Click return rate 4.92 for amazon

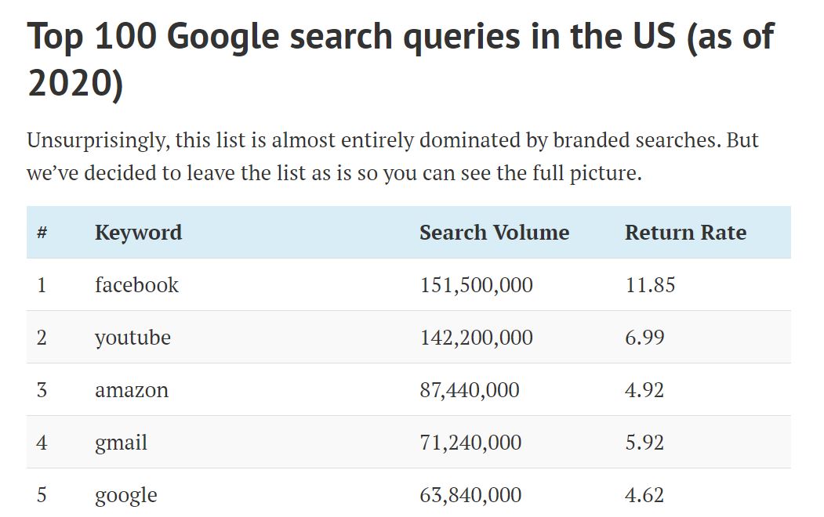pos(644,390)
